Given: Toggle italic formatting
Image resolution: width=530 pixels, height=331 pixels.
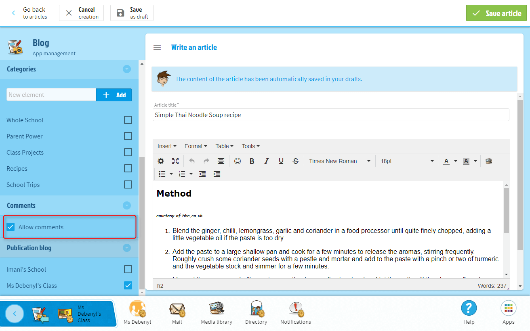Looking at the screenshot, I should pos(267,161).
